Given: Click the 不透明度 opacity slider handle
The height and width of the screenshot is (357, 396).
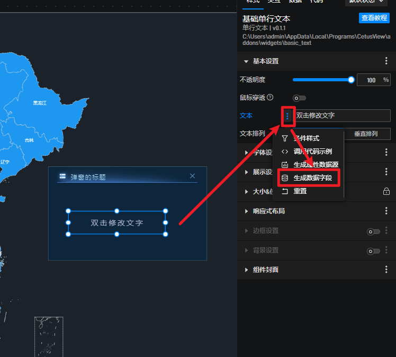Looking at the screenshot, I should point(351,80).
